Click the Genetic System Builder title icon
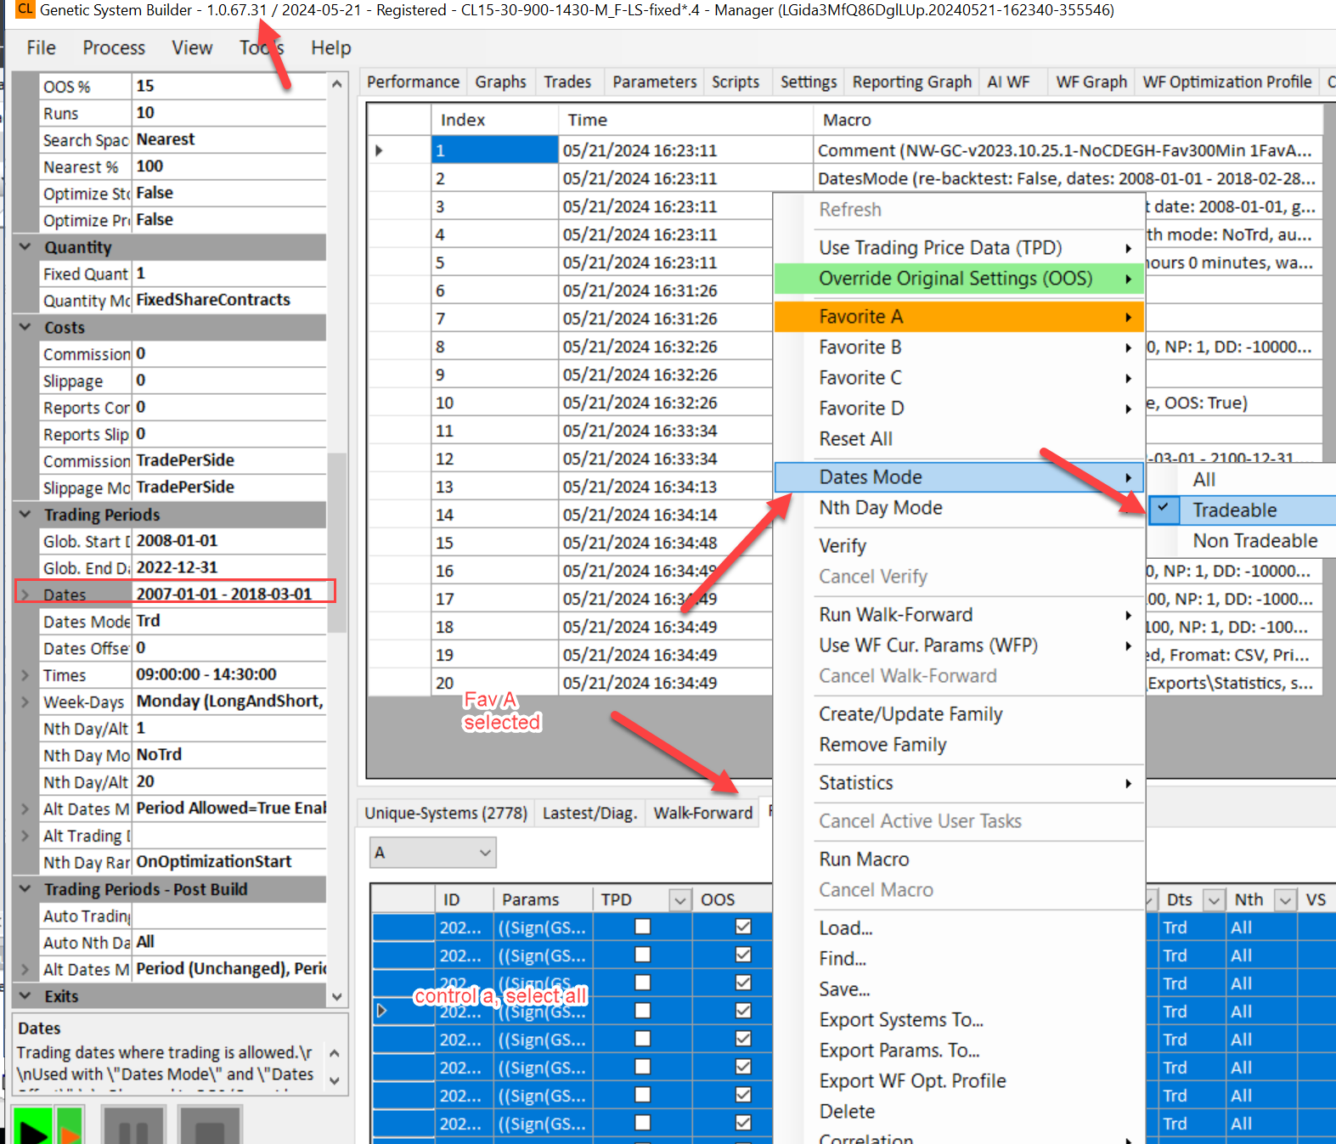This screenshot has width=1336, height=1144. (25, 10)
